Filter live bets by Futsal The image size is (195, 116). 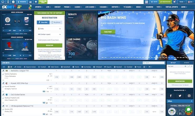(138, 67)
